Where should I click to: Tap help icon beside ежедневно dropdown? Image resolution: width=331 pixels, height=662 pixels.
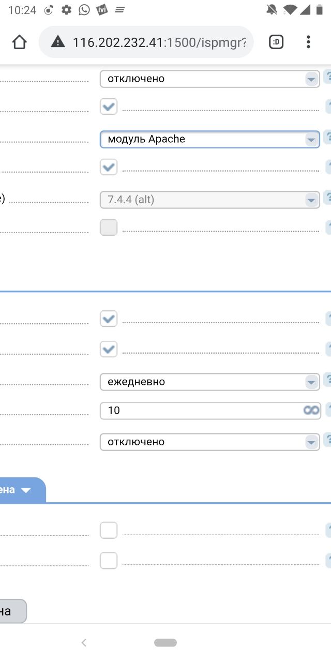pyautogui.click(x=327, y=381)
